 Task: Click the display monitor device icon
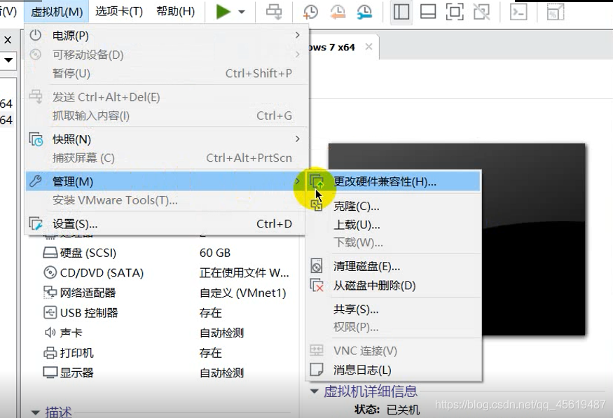50,372
